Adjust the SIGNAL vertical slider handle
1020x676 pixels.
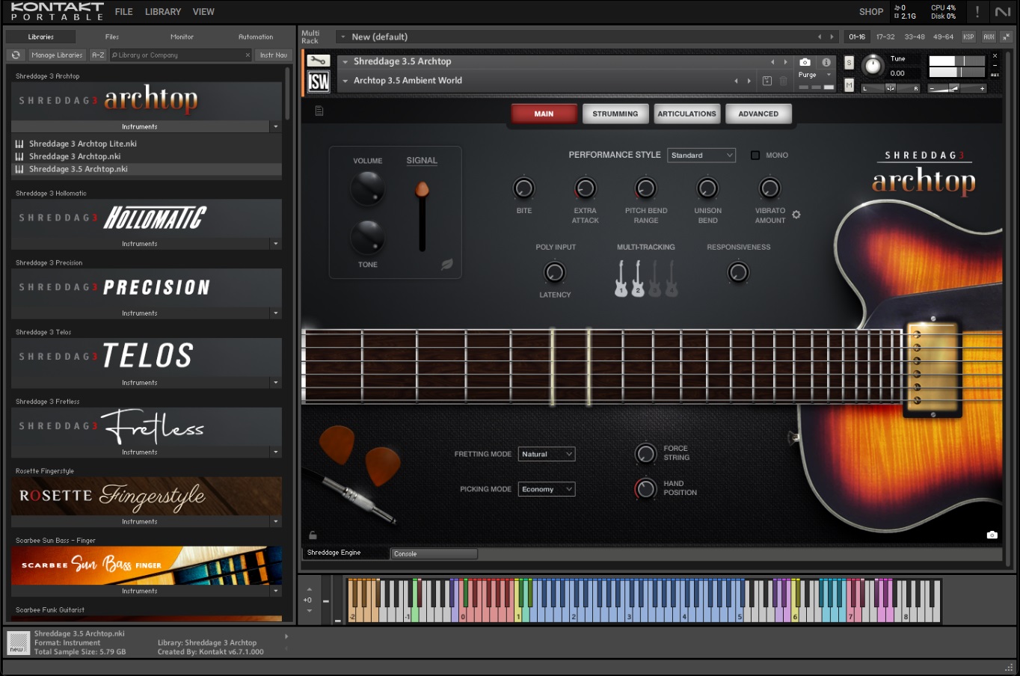[423, 189]
